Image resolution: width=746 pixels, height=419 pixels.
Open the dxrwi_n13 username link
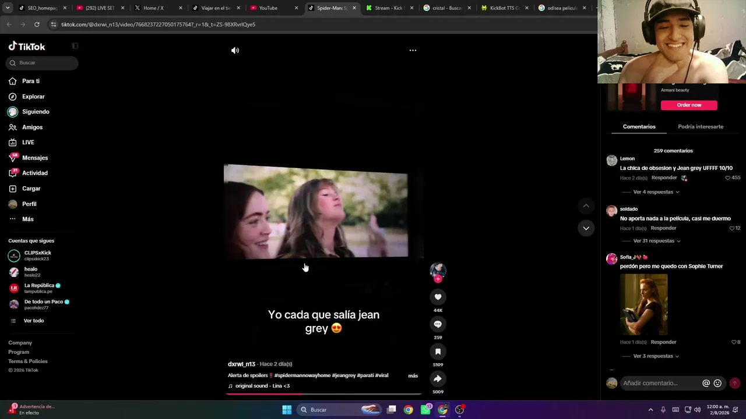click(241, 364)
